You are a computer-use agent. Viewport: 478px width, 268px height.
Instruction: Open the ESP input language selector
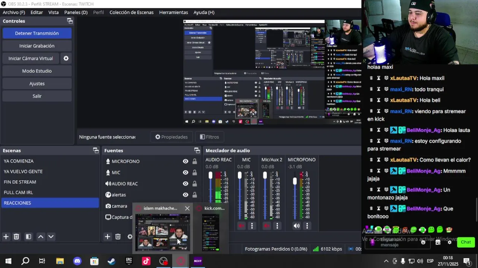[x=430, y=261]
